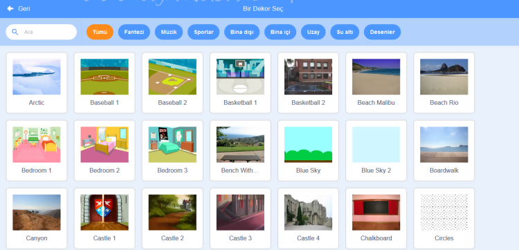Choose the Basketball 1 backdrop
The image size is (519, 250).
coord(240,83)
